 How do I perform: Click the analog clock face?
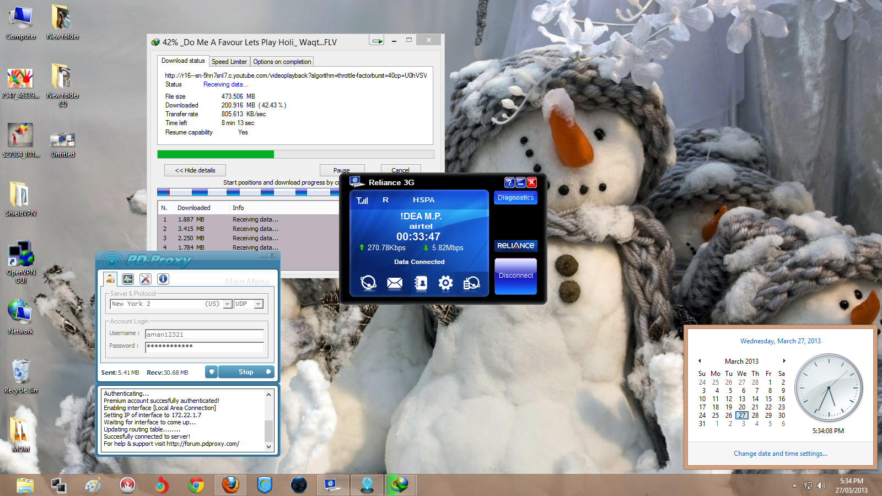828,388
